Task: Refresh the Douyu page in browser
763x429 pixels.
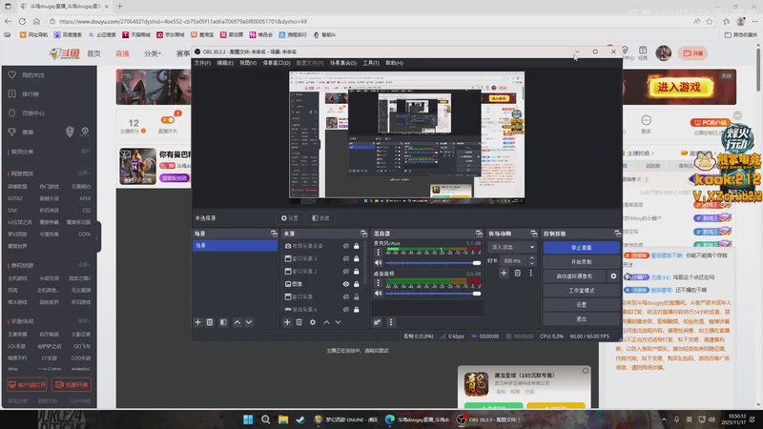Action: 22,21
